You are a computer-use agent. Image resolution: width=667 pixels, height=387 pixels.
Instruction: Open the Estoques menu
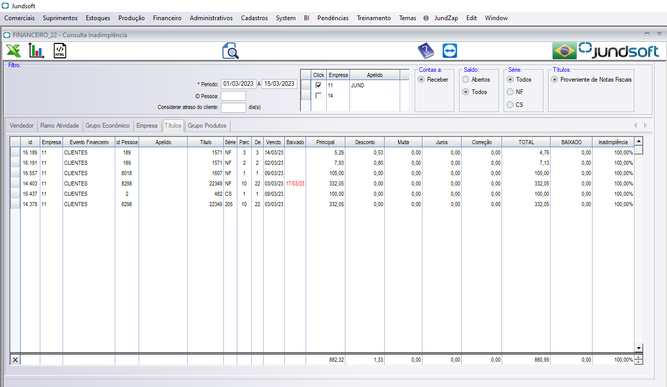(98, 18)
